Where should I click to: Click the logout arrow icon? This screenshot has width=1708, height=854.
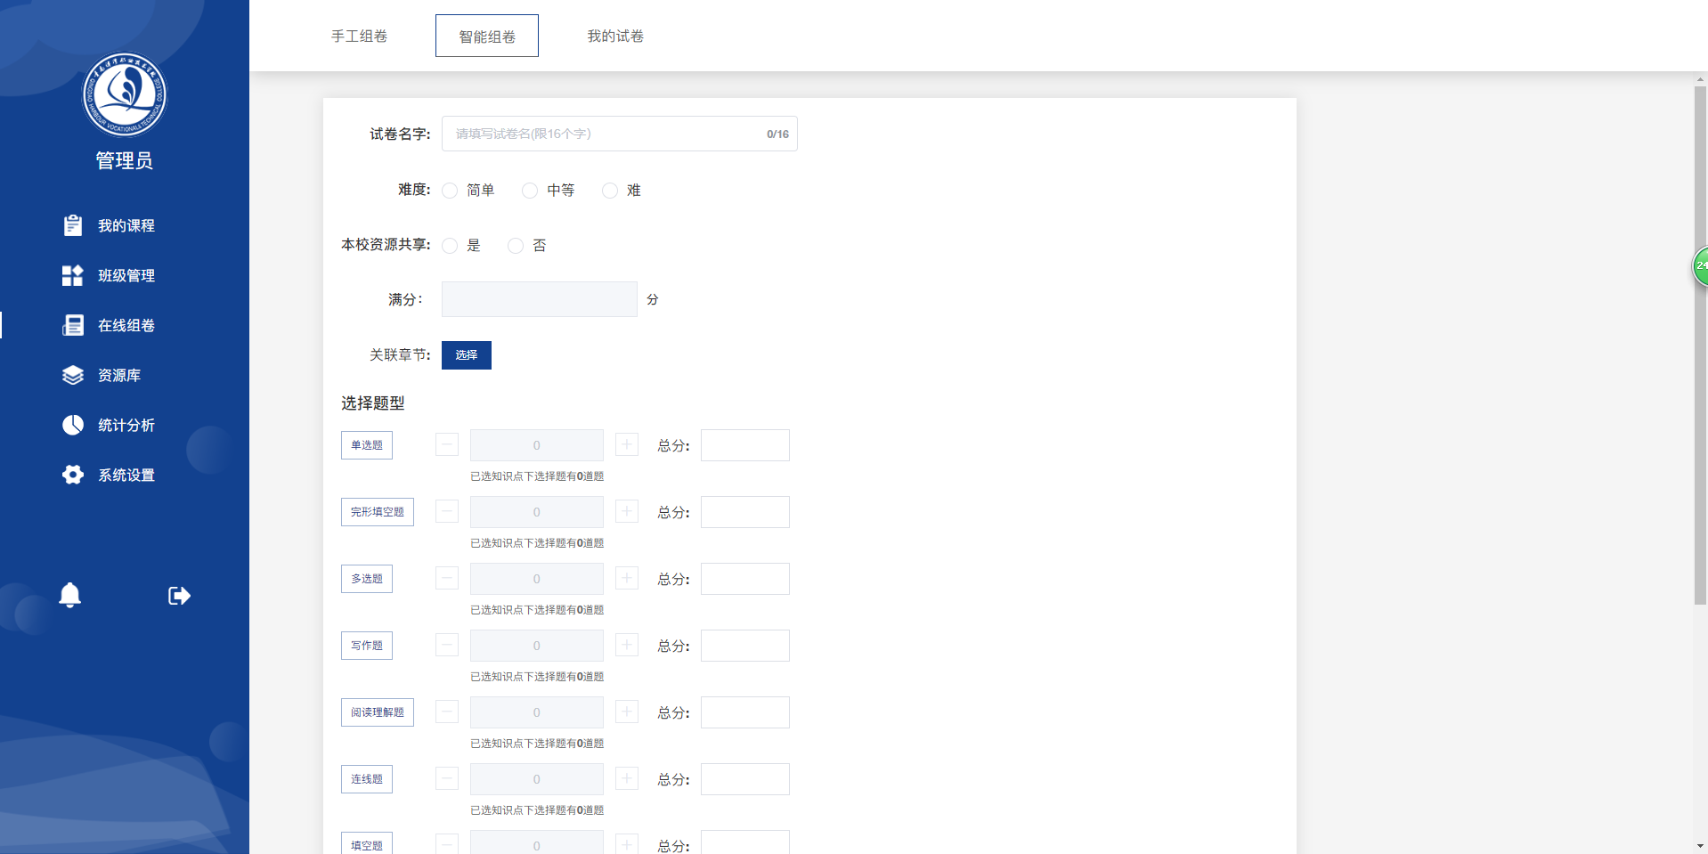(x=179, y=595)
